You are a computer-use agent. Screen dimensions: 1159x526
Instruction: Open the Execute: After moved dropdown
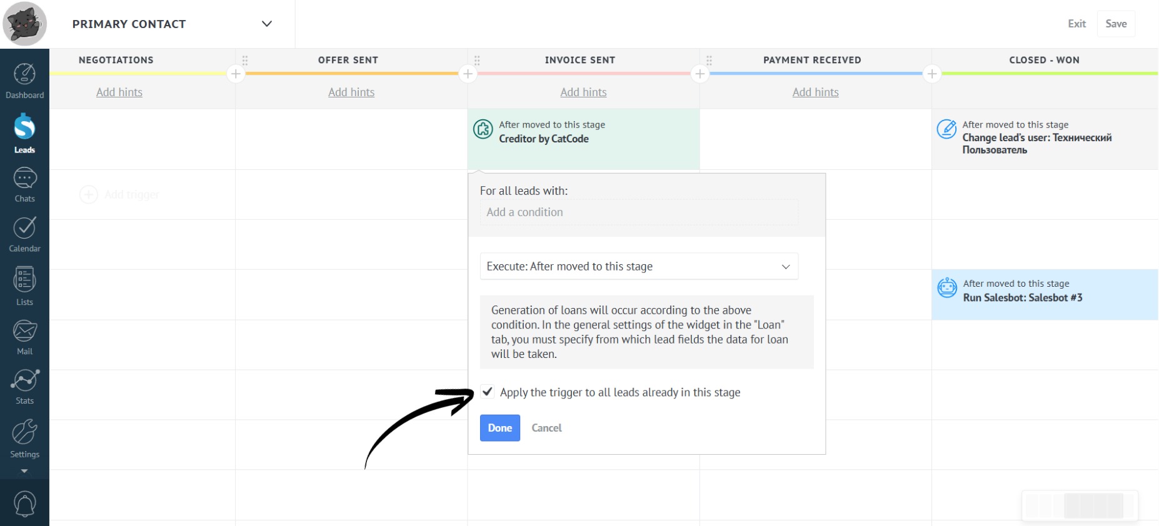click(x=638, y=266)
